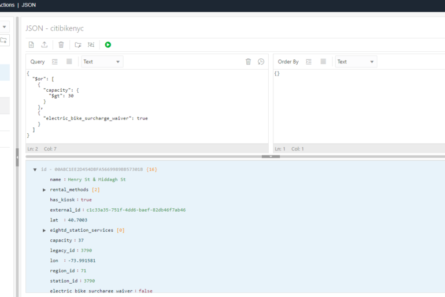Screen dimensions: 445x297
Task: Run the query with green play button
Action: (x=108, y=45)
